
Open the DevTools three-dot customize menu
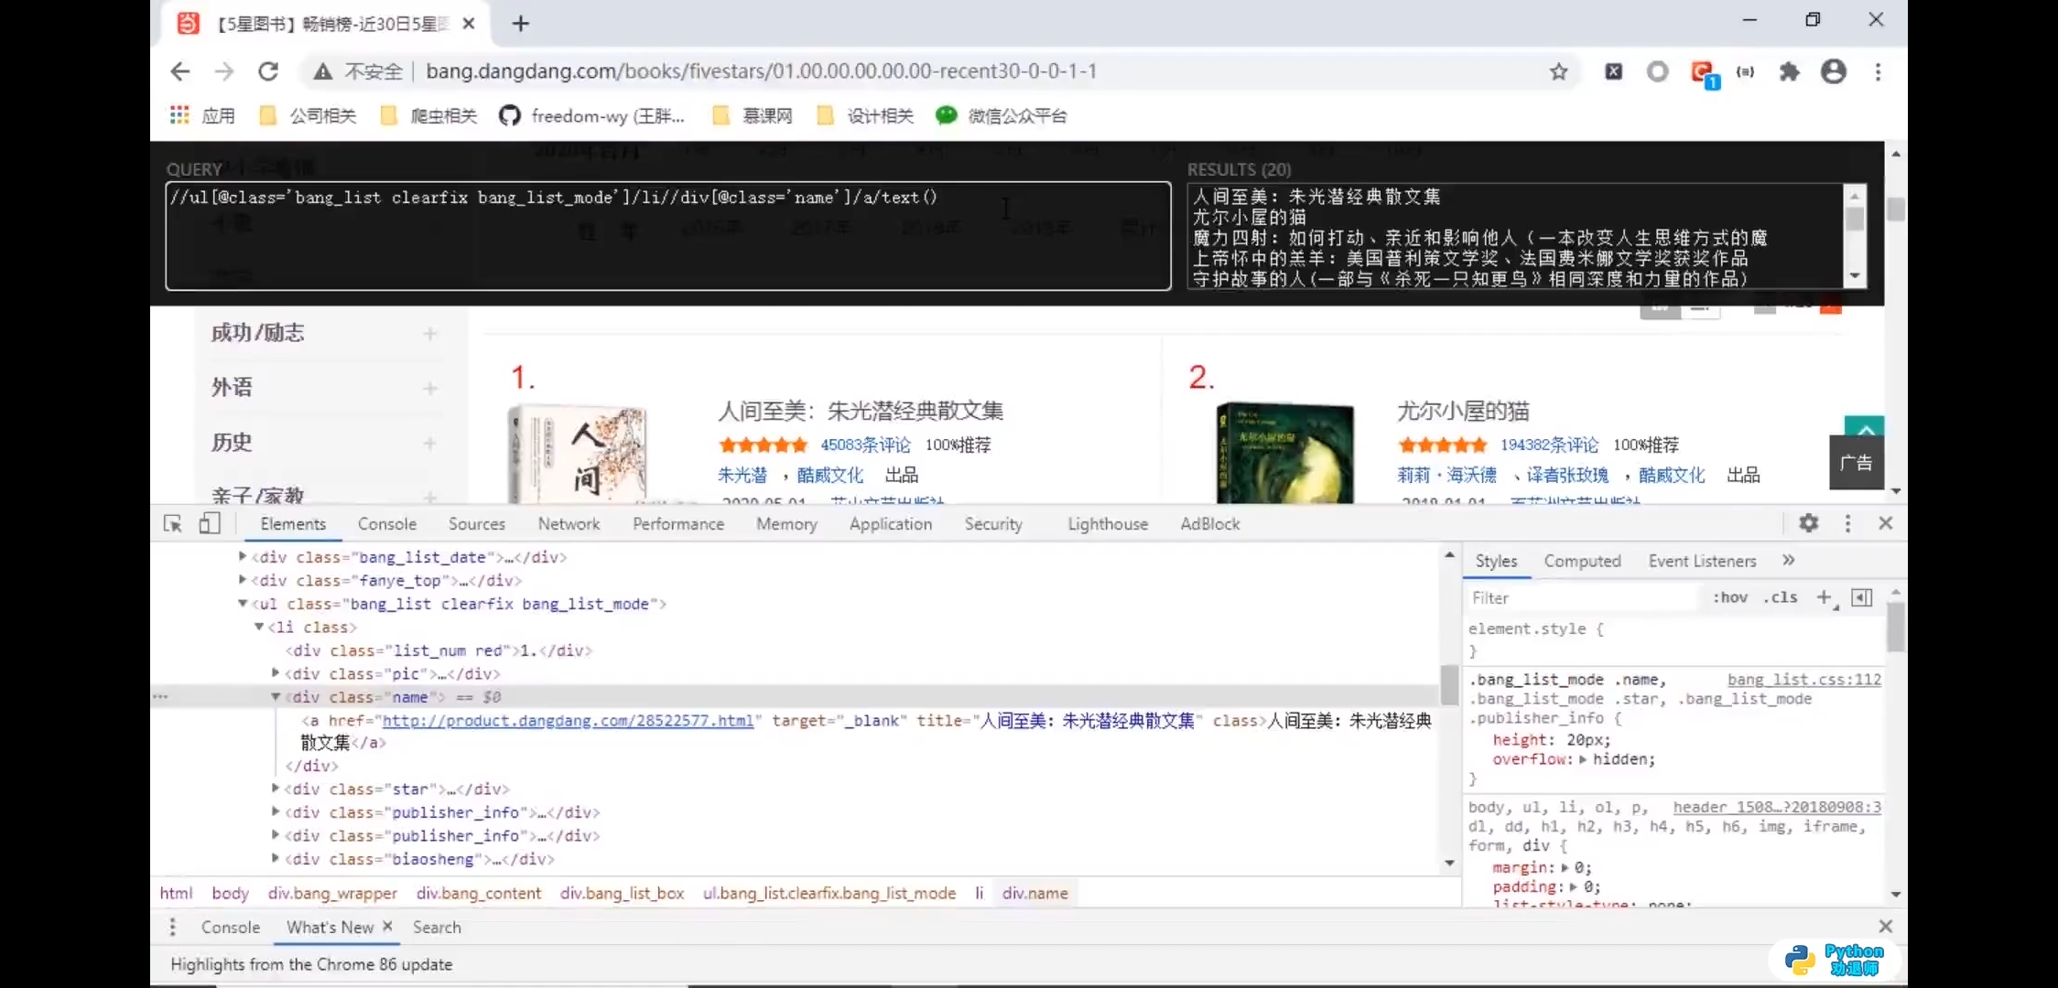pyautogui.click(x=1847, y=523)
